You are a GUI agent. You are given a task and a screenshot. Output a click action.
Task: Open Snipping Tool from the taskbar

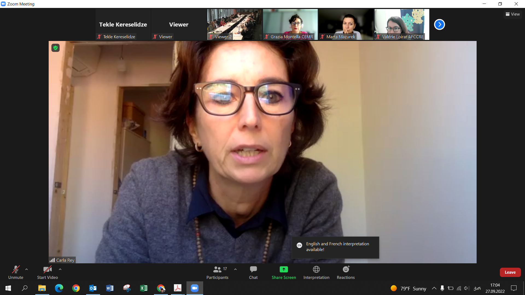[127, 288]
